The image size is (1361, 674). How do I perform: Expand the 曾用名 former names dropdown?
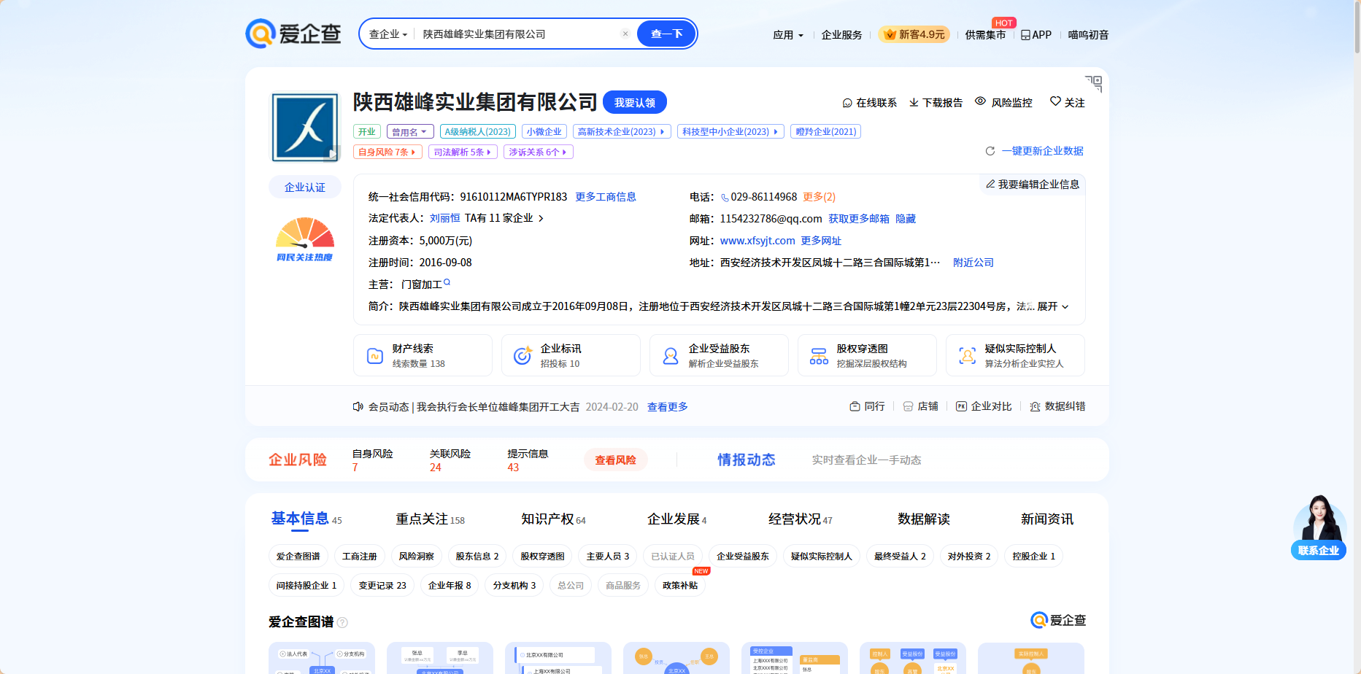click(x=409, y=132)
